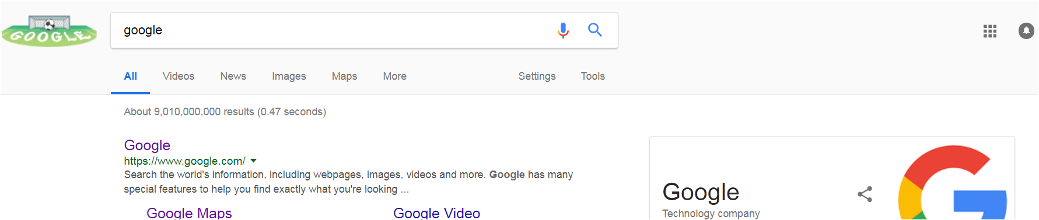Show search Tools options
Image resolution: width=1039 pixels, height=220 pixels.
pos(593,76)
